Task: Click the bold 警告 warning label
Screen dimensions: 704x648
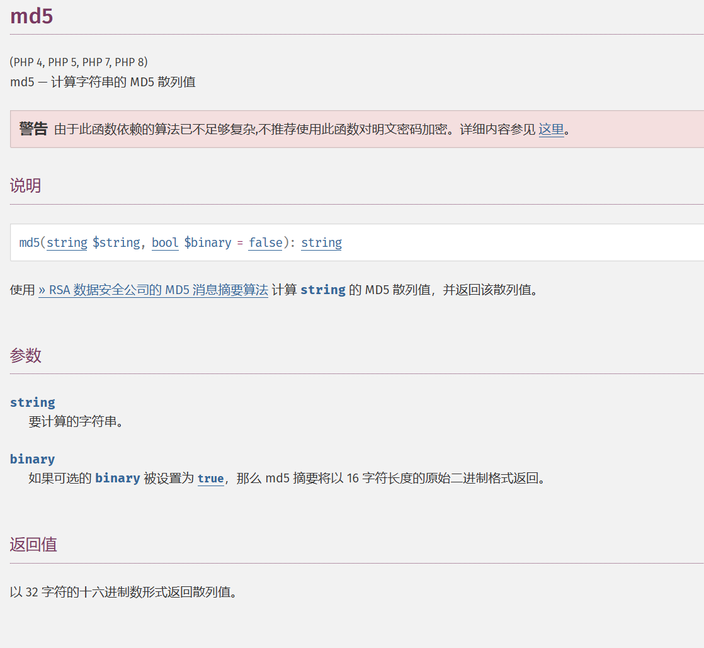Action: 33,129
